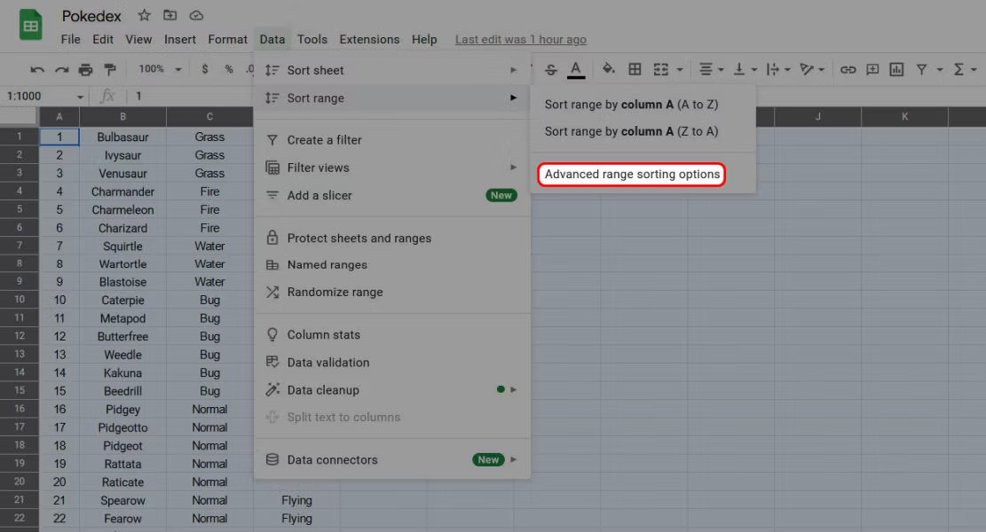Select the Paint format tool
Screen dimensions: 986x532
[109, 69]
